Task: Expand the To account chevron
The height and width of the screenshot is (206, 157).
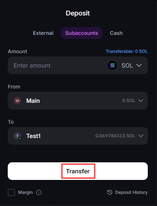Action: click(x=141, y=136)
